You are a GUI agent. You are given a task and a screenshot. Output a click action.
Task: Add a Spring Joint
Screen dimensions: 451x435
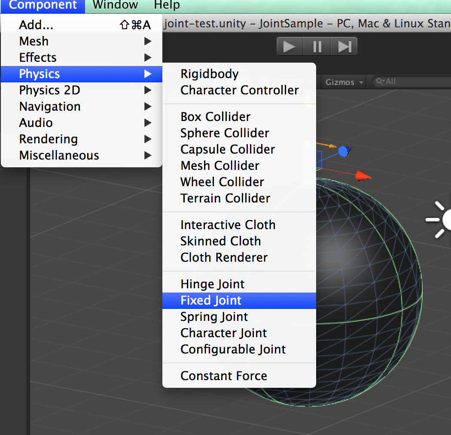pos(239,317)
